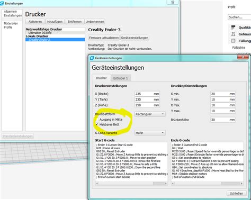Image resolution: width=251 pixels, height=200 pixels.
Task: Click the Cura logo in Geräteeinstellungen title bar
Action: [92, 58]
